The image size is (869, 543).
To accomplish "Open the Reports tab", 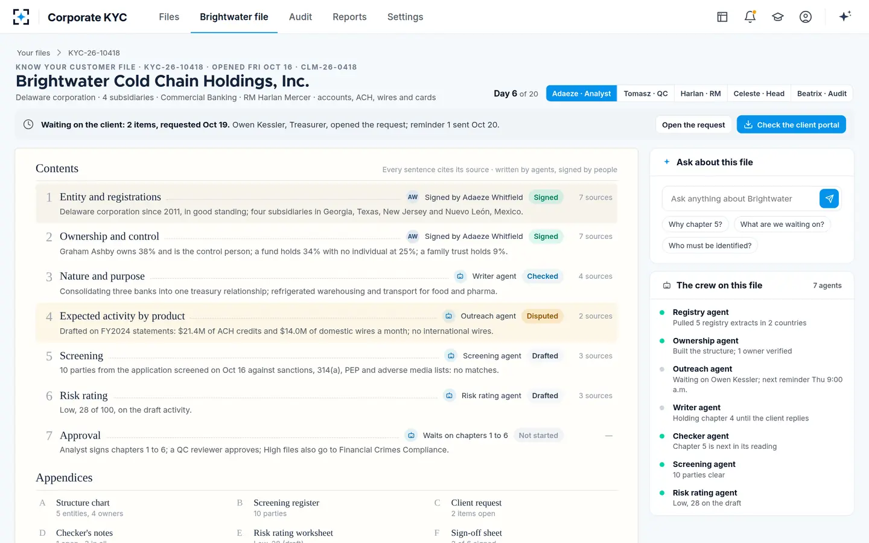I will (x=349, y=17).
